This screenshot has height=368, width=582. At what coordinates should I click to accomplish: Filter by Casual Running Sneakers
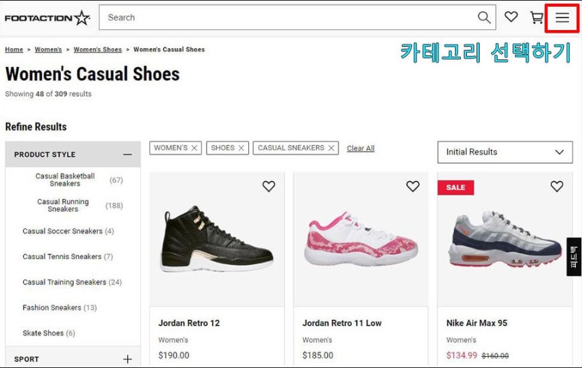click(x=63, y=205)
